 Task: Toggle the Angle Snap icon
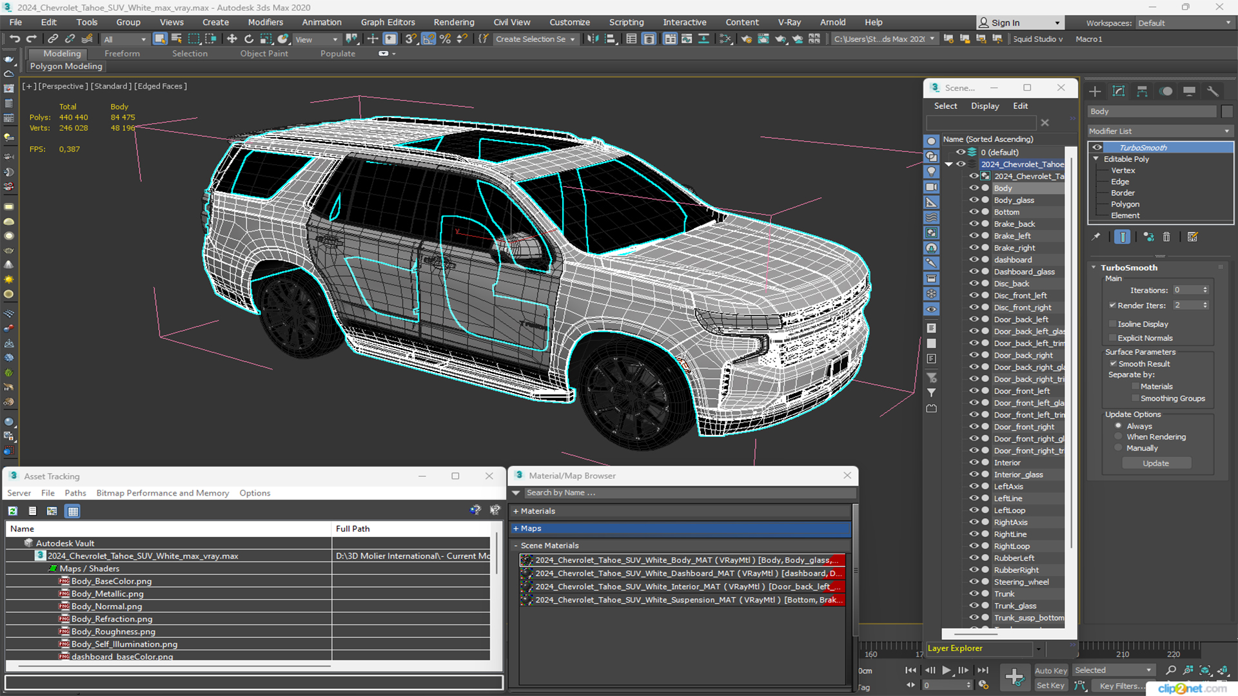coord(428,39)
